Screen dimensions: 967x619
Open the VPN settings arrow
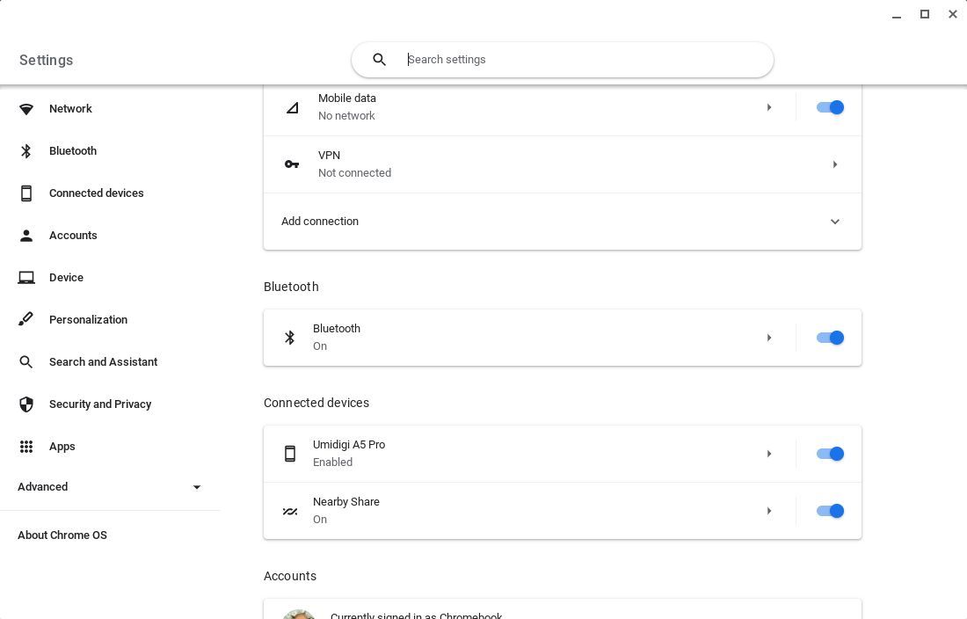tap(834, 164)
